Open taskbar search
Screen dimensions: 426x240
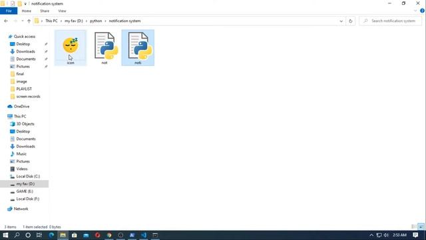coord(17,235)
